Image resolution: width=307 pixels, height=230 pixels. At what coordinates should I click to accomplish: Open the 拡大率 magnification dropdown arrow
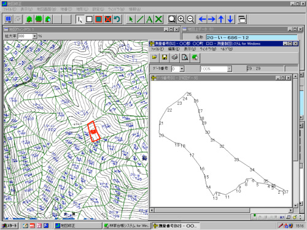(34, 36)
